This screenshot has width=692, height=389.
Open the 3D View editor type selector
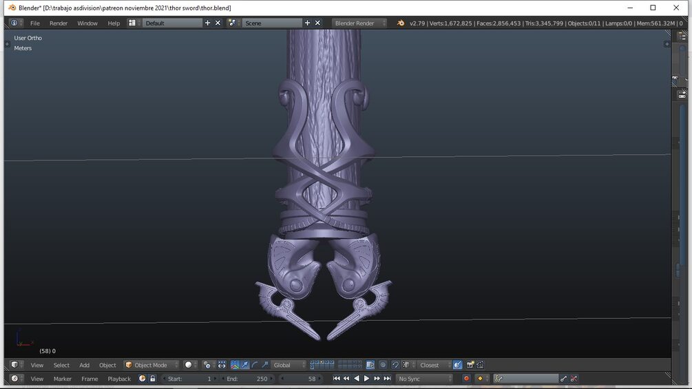pyautogui.click(x=17, y=365)
